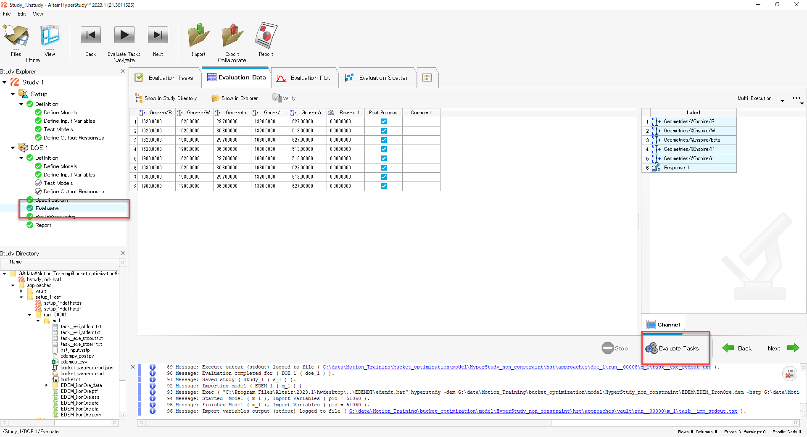Click the green Next arrow button
The image size is (807, 437).
[793, 348]
